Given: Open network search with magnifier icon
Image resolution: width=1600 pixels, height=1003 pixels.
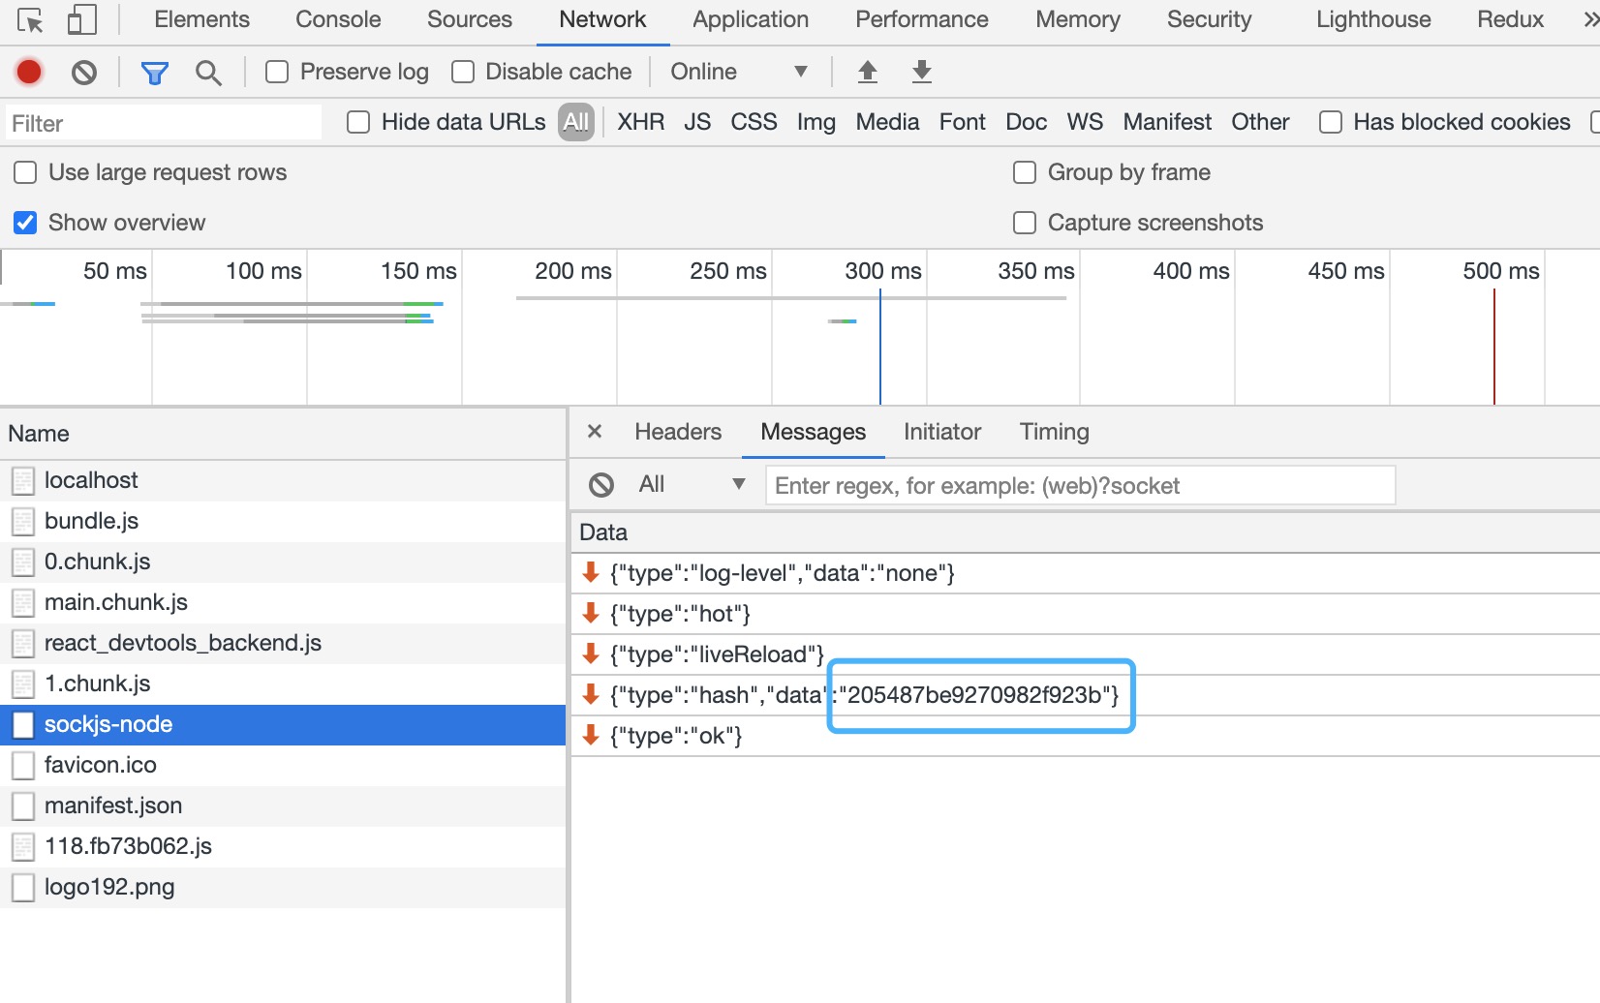Looking at the screenshot, I should tap(208, 72).
